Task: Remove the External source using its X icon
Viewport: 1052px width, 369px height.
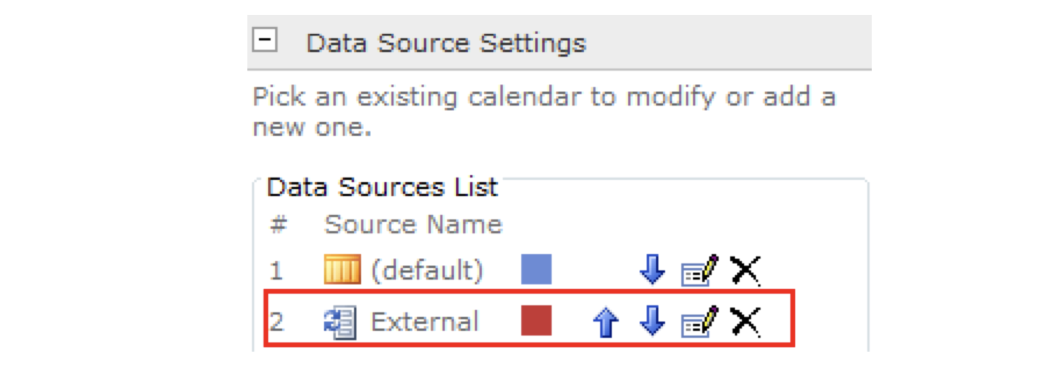Action: click(x=747, y=321)
